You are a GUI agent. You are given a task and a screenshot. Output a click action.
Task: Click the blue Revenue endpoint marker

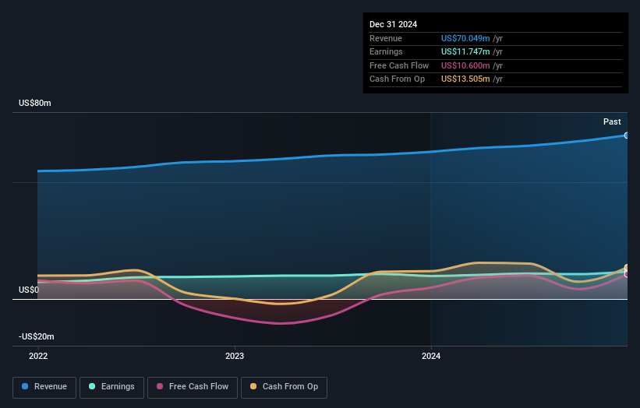(x=627, y=135)
